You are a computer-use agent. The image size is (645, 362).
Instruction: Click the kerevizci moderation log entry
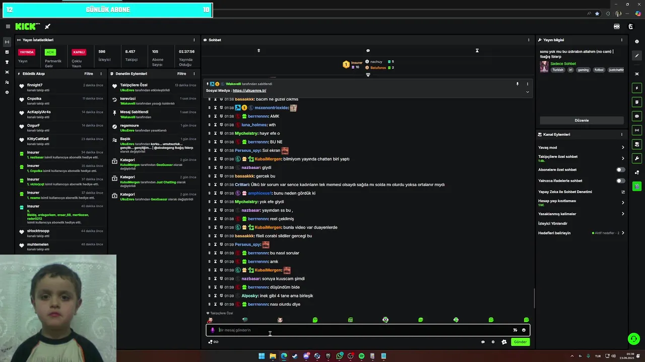(x=154, y=101)
